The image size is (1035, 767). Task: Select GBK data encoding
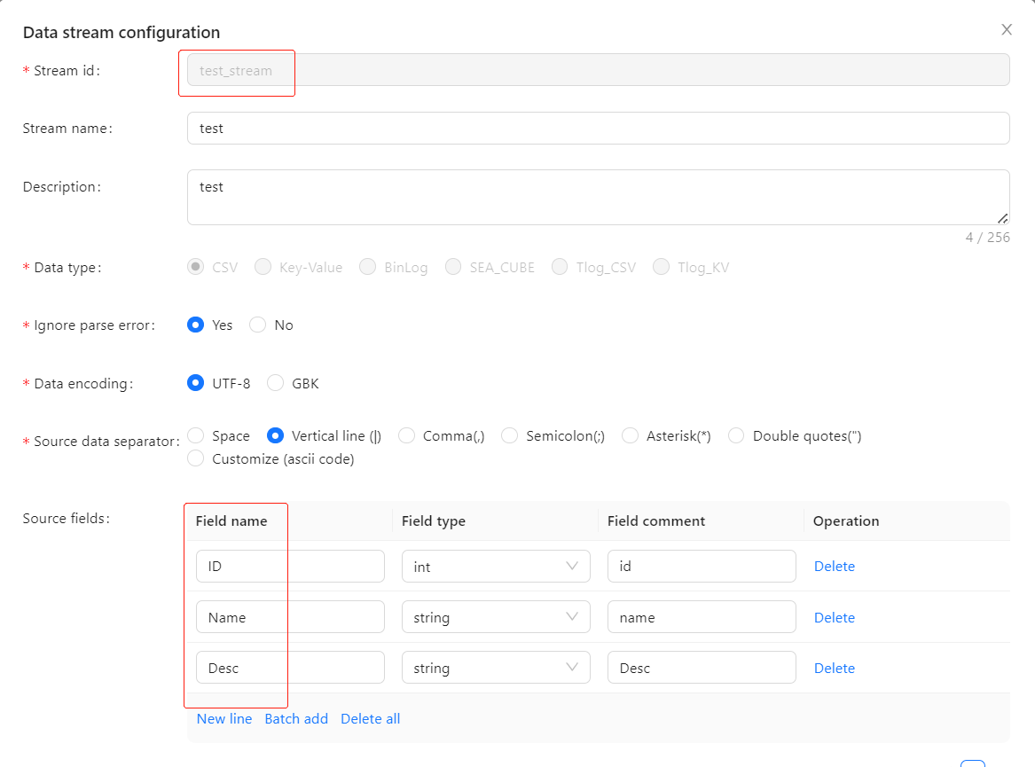(x=276, y=384)
